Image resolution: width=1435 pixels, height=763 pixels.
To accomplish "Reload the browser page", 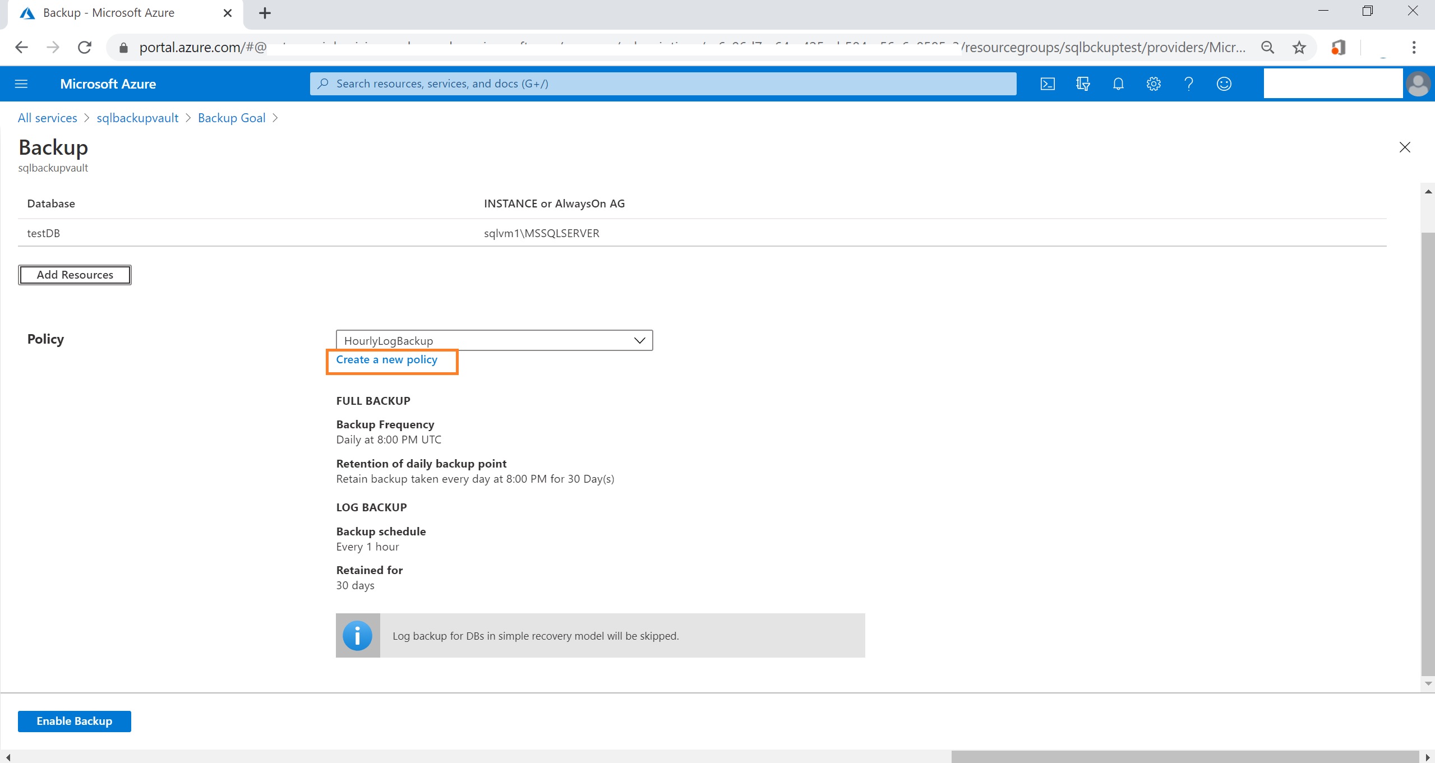I will point(85,48).
